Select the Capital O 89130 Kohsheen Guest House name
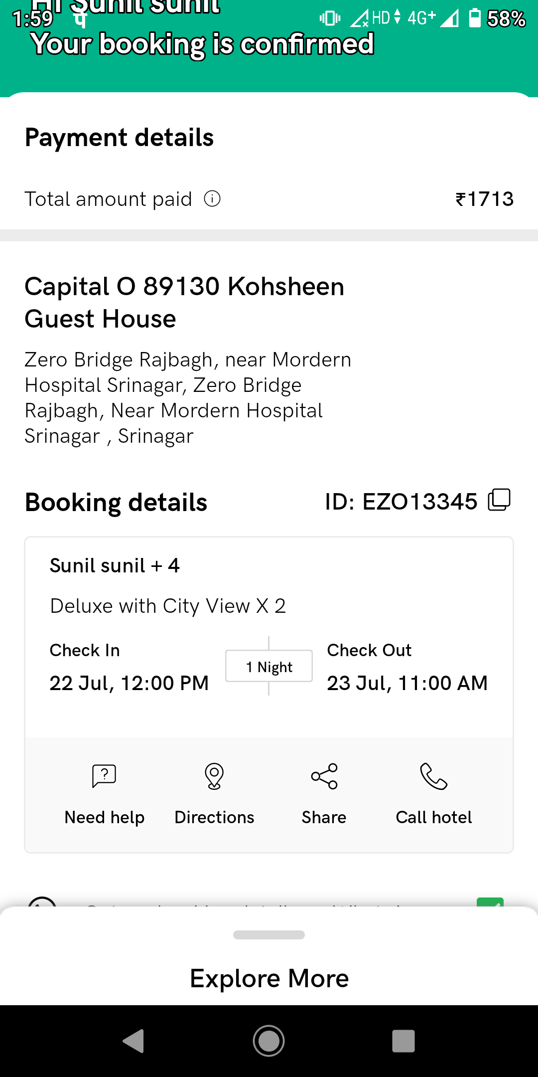 click(x=184, y=302)
